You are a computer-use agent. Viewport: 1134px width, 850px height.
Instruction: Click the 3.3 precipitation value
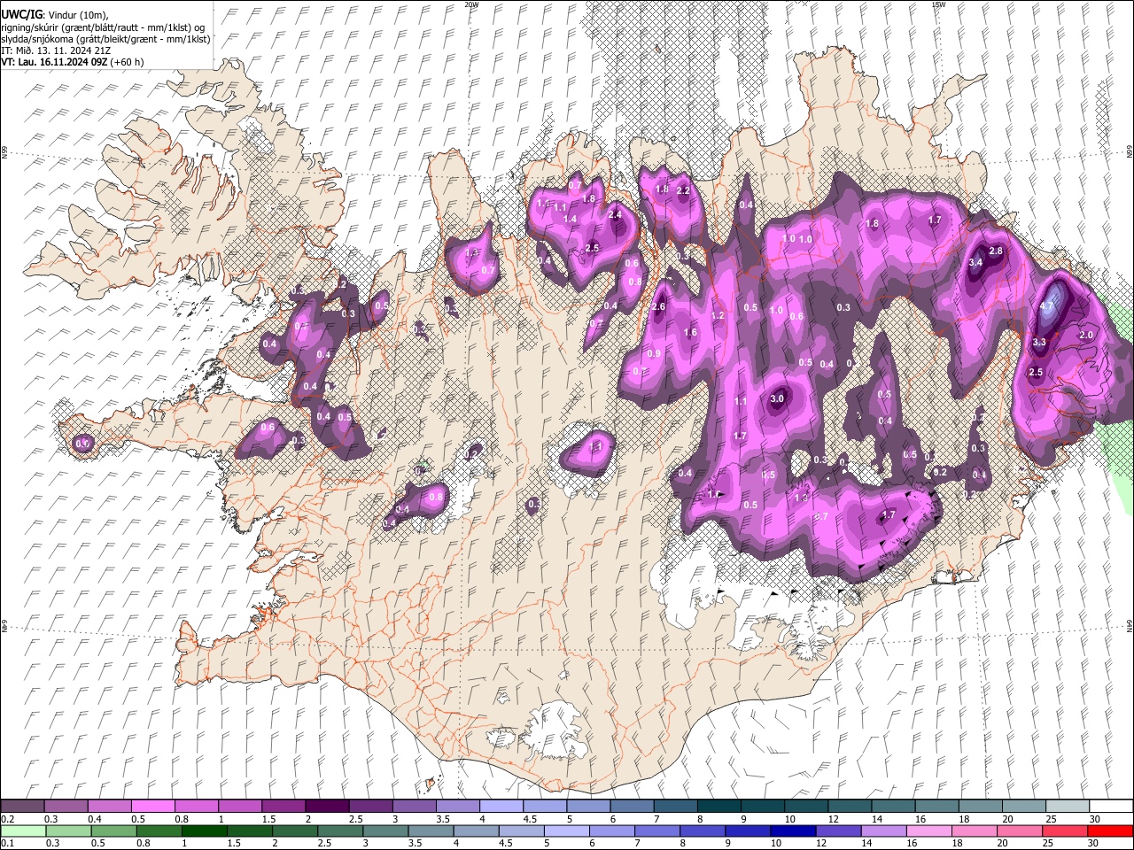point(1040,343)
